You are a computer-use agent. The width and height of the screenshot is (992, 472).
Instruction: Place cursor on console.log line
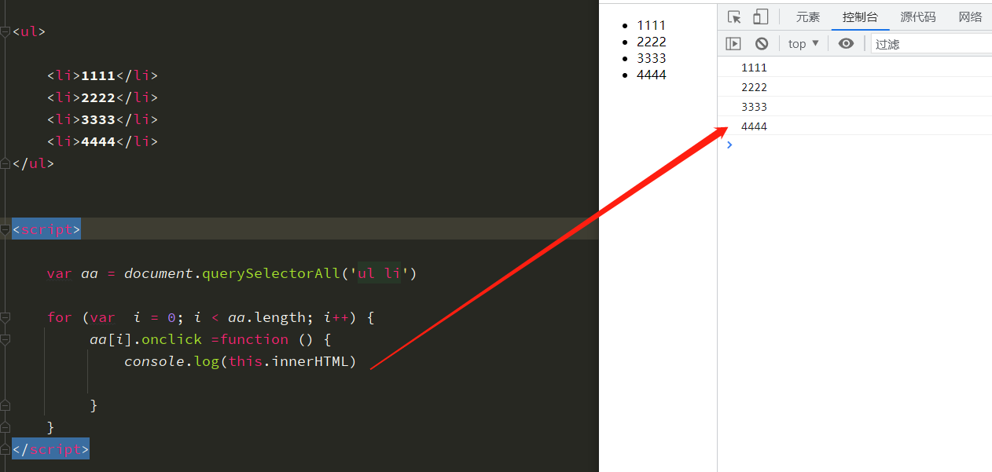pyautogui.click(x=241, y=361)
